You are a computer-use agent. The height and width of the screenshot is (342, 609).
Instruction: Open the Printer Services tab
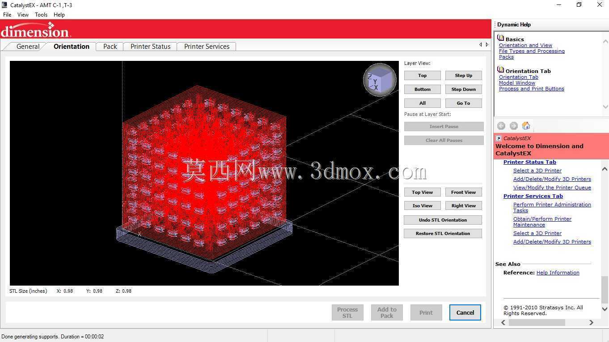point(207,47)
